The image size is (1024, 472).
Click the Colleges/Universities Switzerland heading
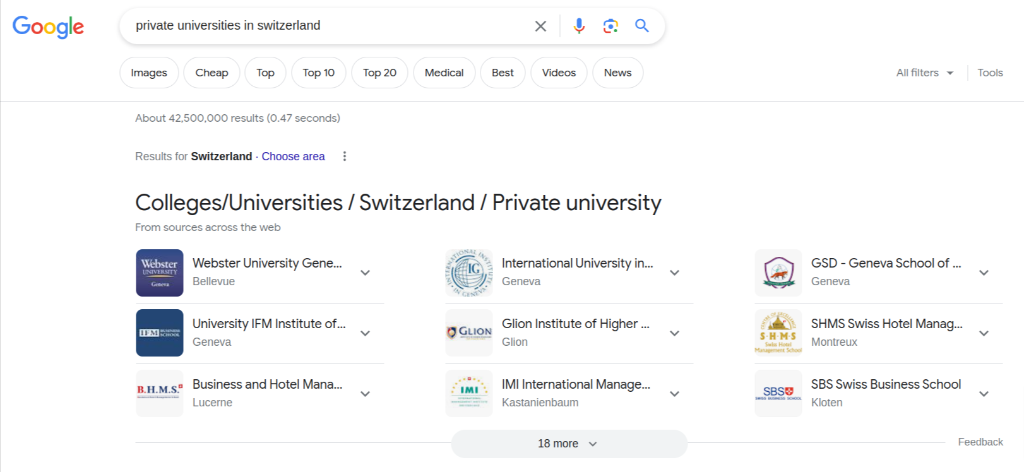398,203
